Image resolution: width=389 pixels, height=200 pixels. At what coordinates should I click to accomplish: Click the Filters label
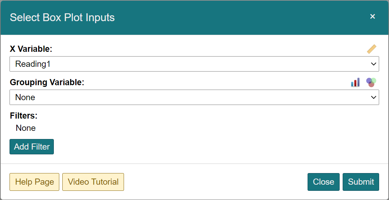24,116
